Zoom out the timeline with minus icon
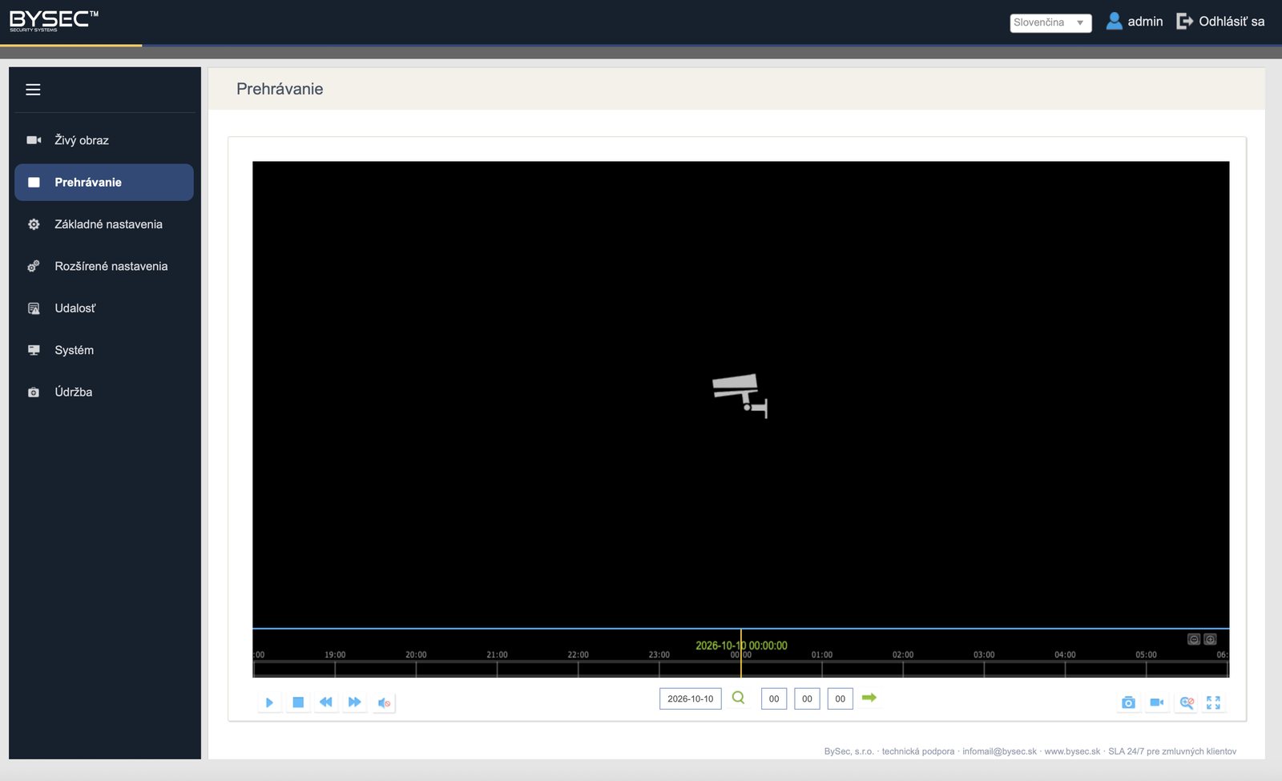Viewport: 1282px width, 781px height. coord(1194,639)
